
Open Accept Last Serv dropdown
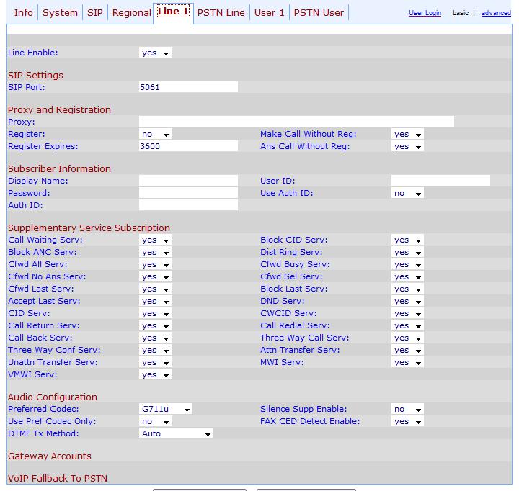[155, 301]
